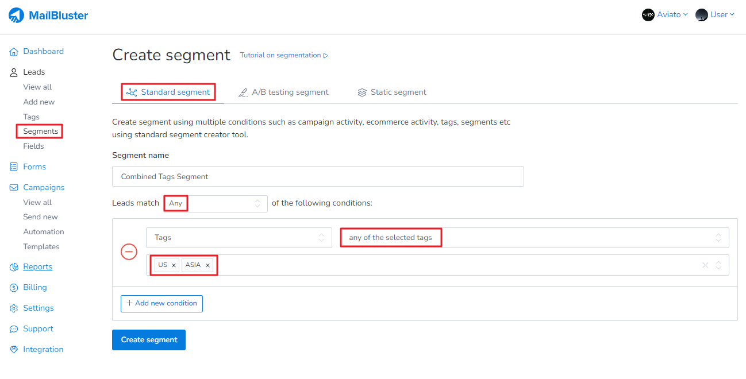Switch to the Static segment tab
Screen dimensions: 746x379
pos(392,92)
